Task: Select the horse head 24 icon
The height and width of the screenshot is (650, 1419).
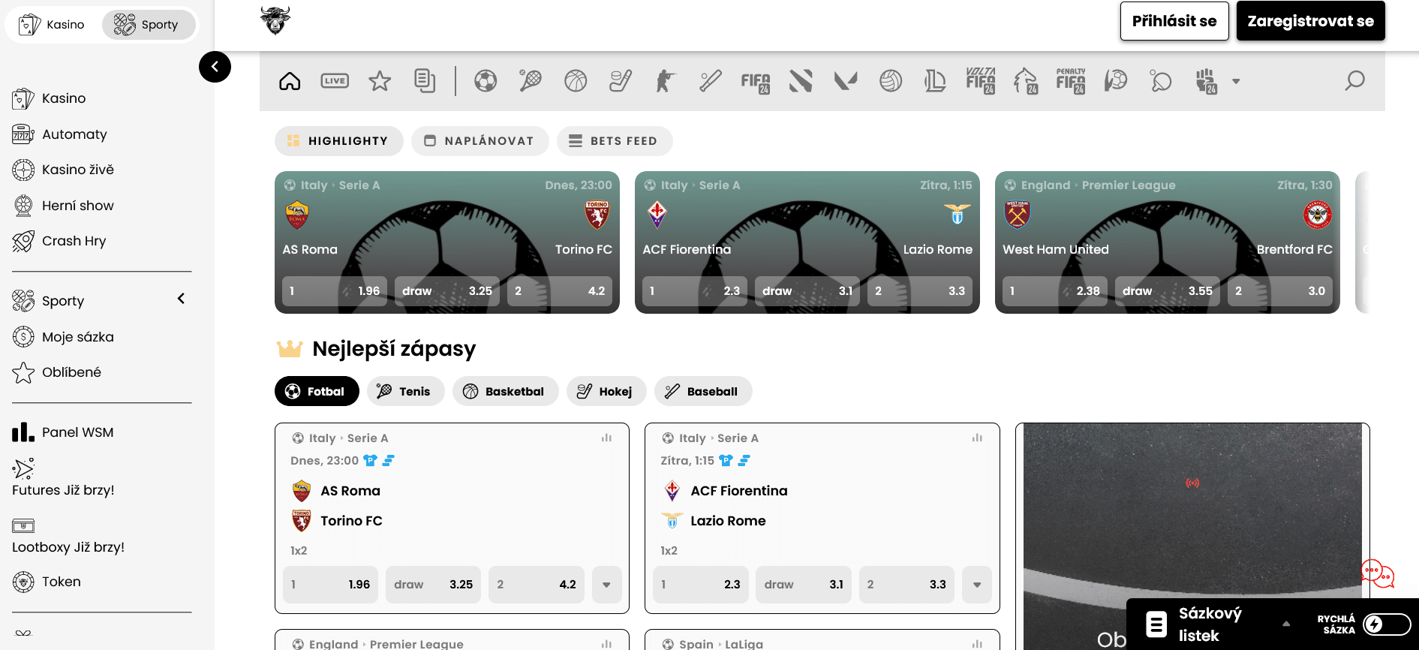Action: point(1026,81)
